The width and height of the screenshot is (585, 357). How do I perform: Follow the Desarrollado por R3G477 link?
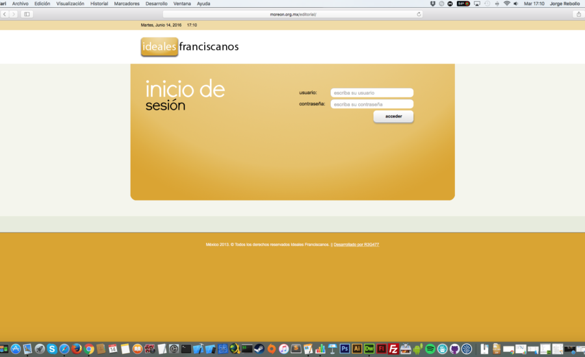(x=356, y=245)
